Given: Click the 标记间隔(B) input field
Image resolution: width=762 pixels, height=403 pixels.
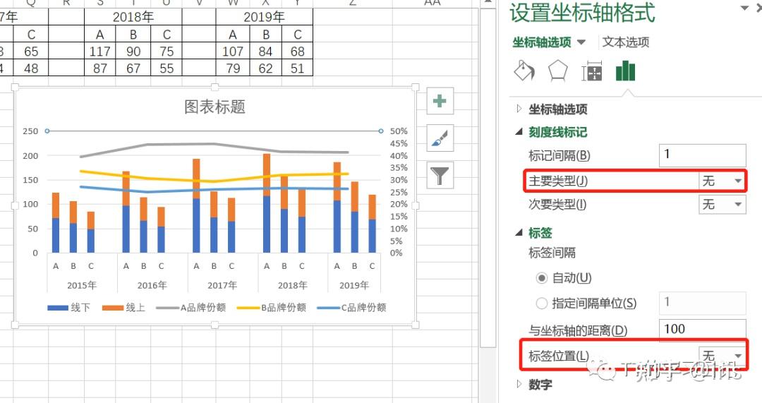Looking at the screenshot, I should tap(702, 155).
